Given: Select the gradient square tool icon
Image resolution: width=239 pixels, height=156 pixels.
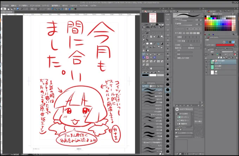Looking at the screenshot, I should (162, 44).
